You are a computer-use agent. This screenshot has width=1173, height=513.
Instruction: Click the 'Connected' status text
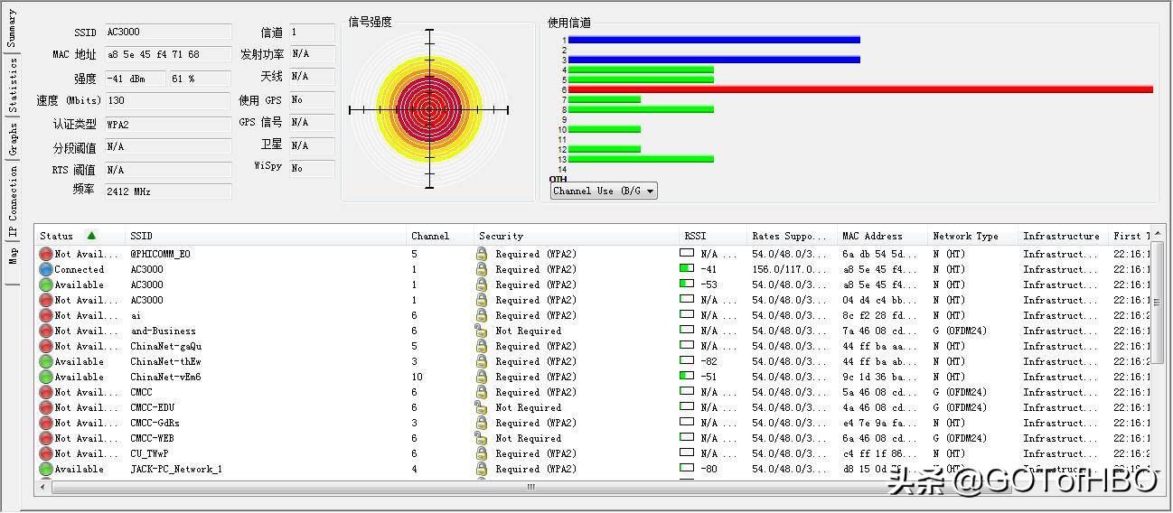click(x=79, y=269)
